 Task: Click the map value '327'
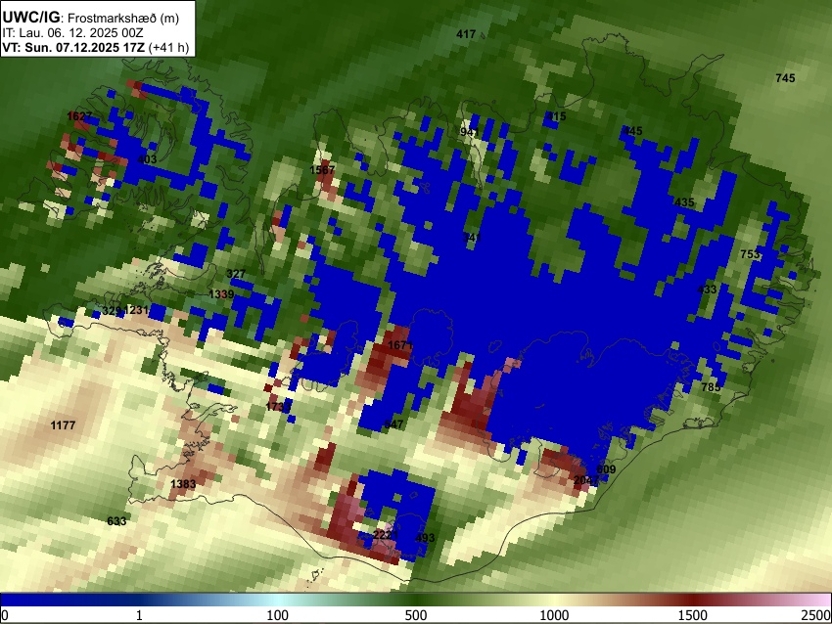[x=236, y=274]
